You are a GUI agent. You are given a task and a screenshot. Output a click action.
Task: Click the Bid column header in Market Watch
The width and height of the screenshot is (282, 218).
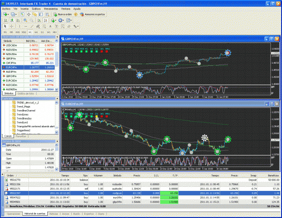[x=32, y=41]
